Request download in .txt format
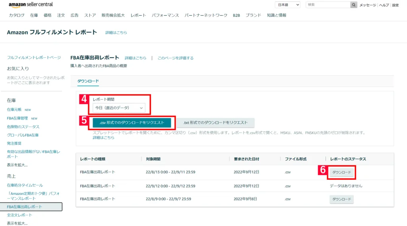The height and width of the screenshot is (226, 407). pyautogui.click(x=215, y=123)
